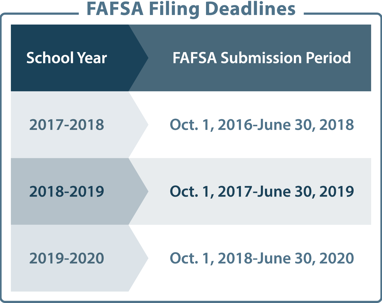Click the FAFSA Filing Deadlines title
Screen dimensions: 382x303
[x=191, y=9]
